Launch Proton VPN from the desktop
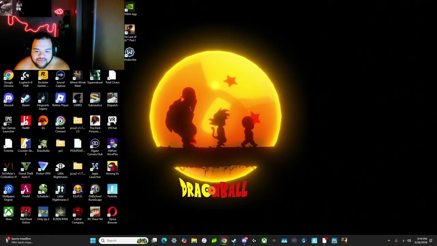This screenshot has width=437, height=246. point(43,168)
